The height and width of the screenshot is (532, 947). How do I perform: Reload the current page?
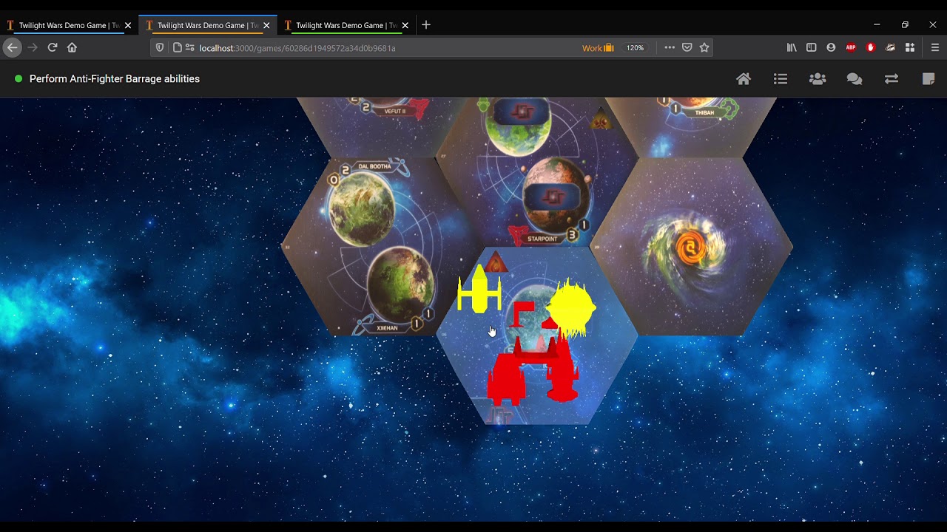53,47
